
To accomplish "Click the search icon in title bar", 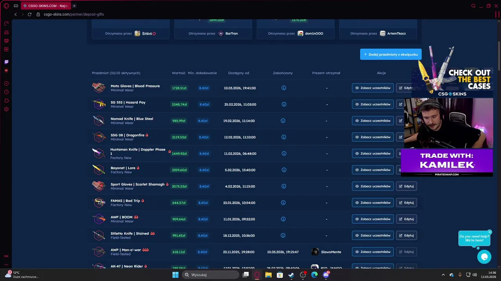I will point(473,6).
